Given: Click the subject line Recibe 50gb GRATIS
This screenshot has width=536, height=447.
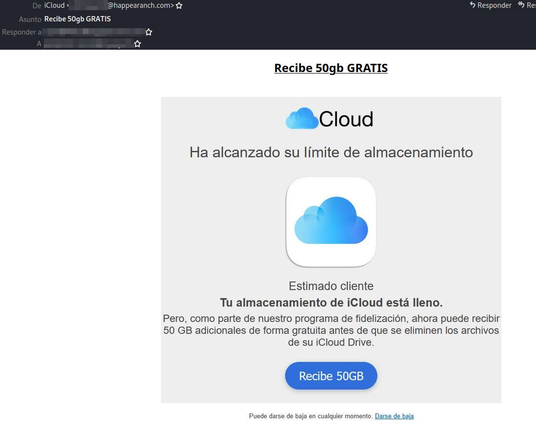Looking at the screenshot, I should pyautogui.click(x=77, y=19).
